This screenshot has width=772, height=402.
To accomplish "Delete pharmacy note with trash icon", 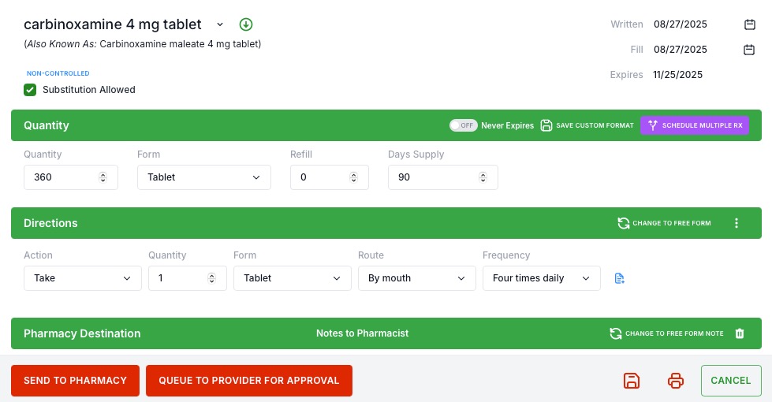I will pos(740,333).
